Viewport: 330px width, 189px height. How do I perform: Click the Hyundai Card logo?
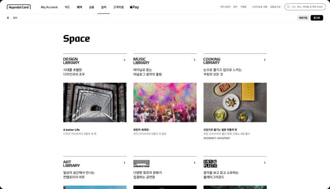19,7
